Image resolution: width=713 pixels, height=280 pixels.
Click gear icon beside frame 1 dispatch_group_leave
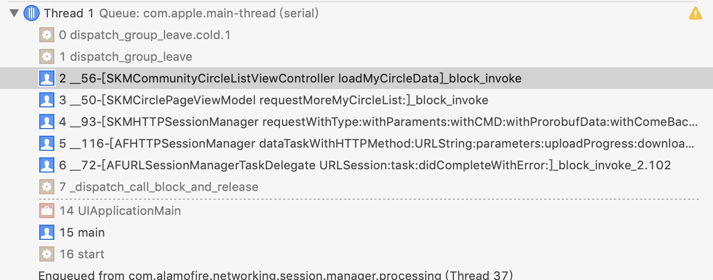[47, 56]
